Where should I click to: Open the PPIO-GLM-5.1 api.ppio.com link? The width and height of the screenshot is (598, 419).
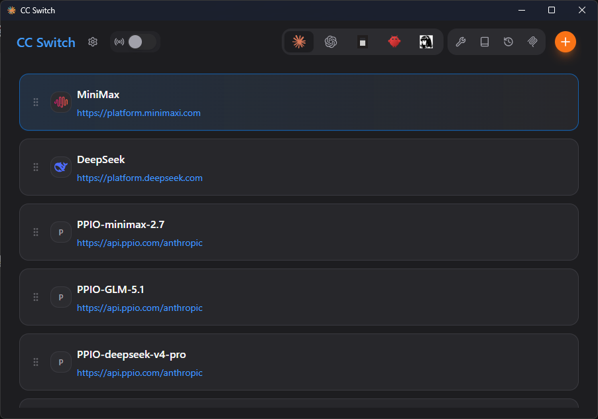click(x=140, y=308)
